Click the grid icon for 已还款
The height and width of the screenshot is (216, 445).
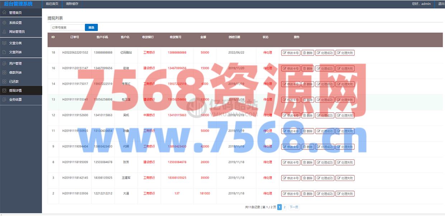click(4, 81)
